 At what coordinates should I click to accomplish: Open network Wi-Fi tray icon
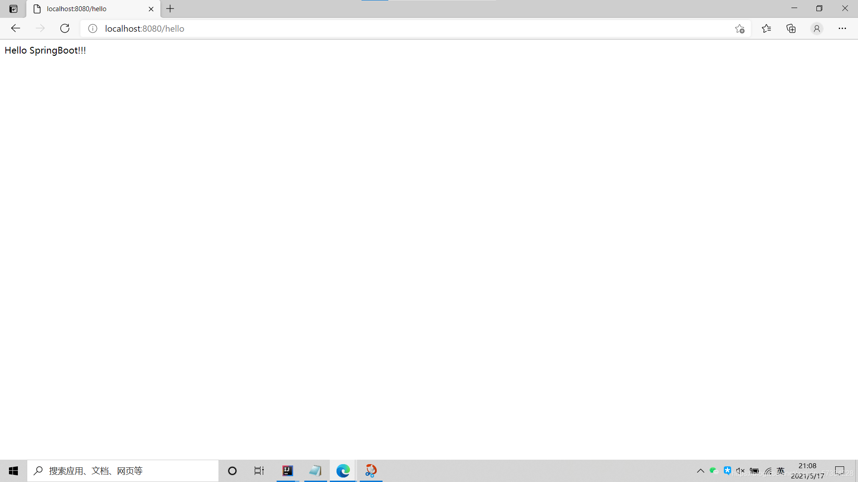click(x=768, y=471)
